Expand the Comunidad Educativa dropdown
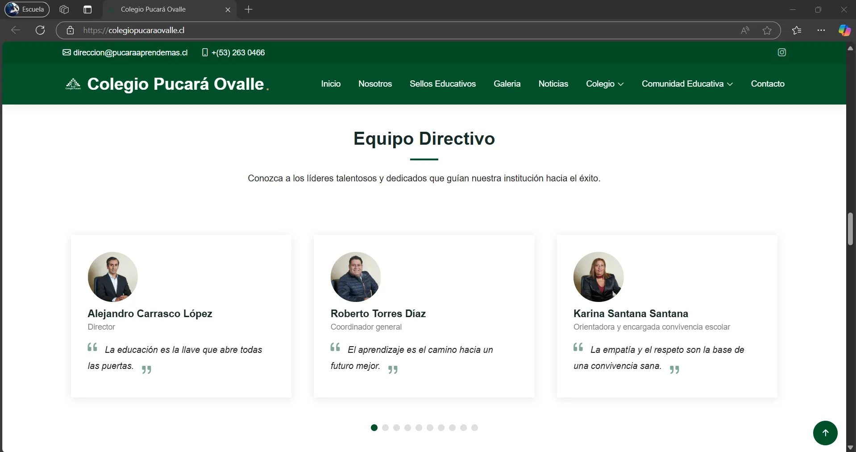Image resolution: width=856 pixels, height=452 pixels. coord(687,84)
